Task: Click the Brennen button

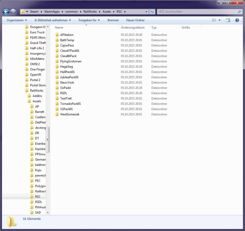Action: (x=113, y=20)
